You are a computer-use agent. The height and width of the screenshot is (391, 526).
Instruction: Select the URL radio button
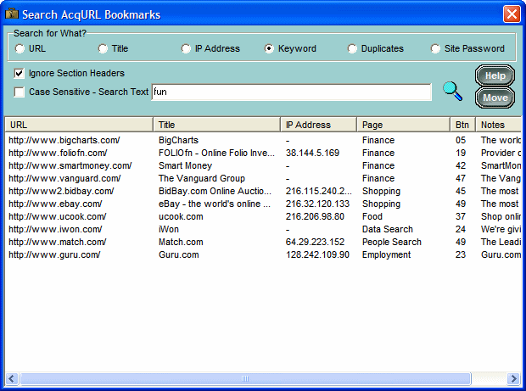pyautogui.click(x=20, y=48)
